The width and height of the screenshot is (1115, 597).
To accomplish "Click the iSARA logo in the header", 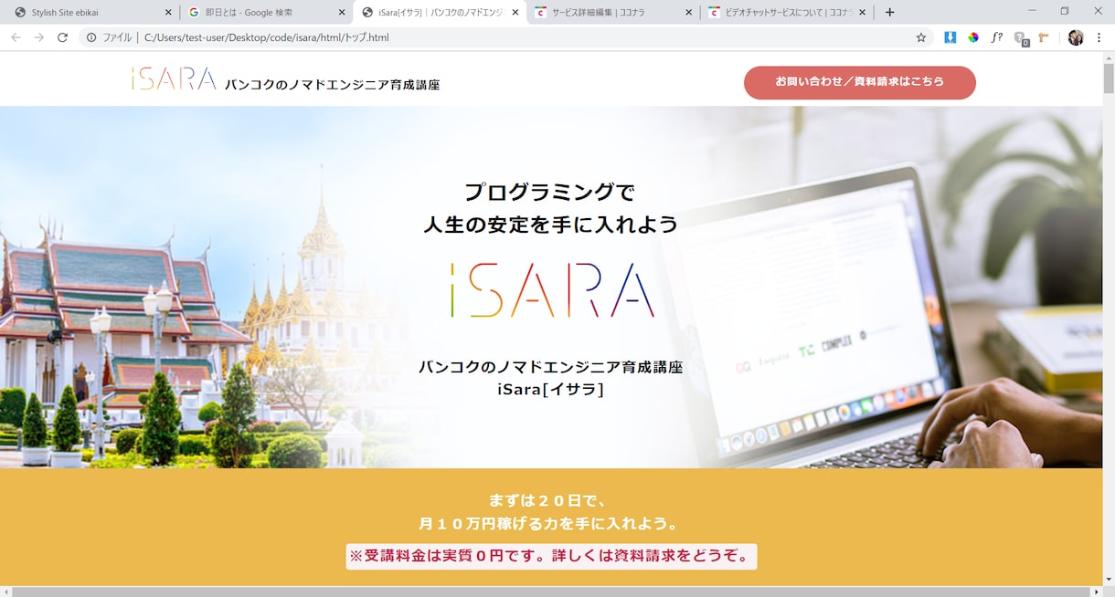I will tap(174, 79).
